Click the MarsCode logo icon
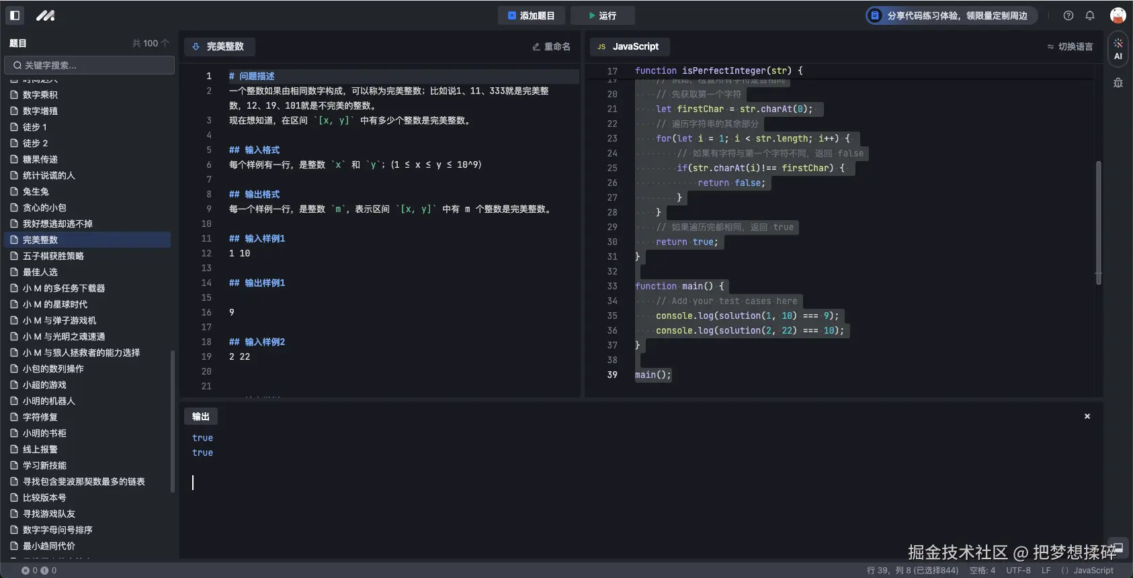Image resolution: width=1133 pixels, height=578 pixels. click(46, 15)
